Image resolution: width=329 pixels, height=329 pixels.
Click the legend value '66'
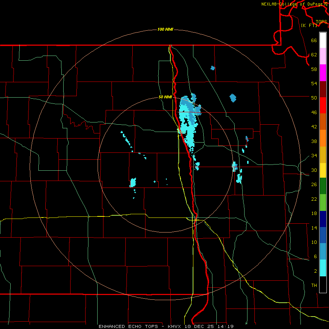click(x=314, y=41)
